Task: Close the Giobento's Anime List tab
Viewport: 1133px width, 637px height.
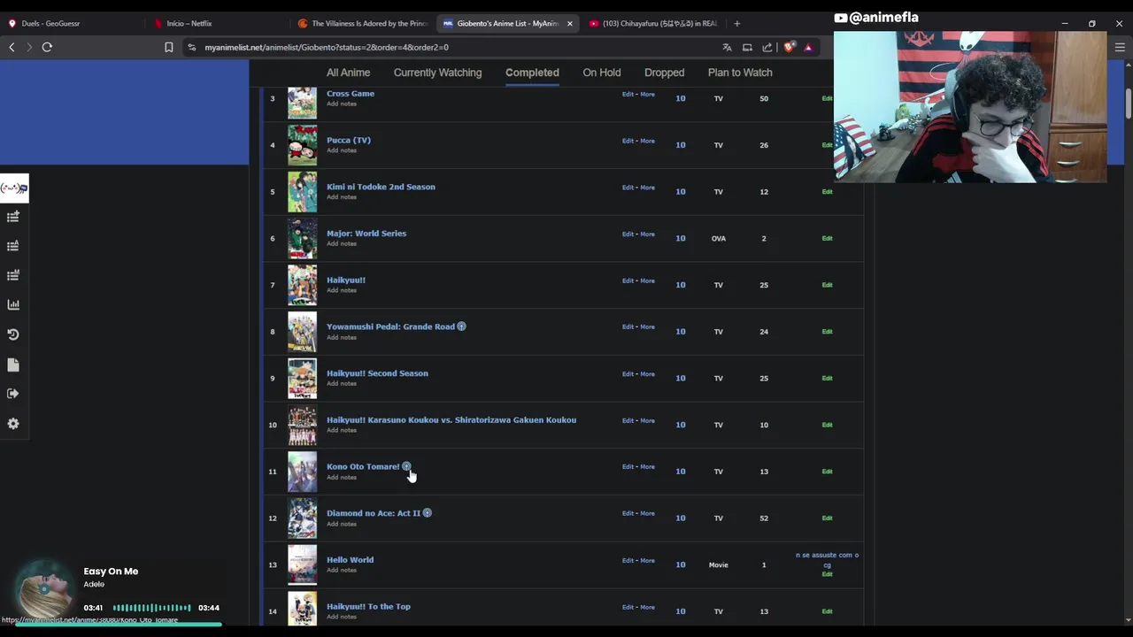Action: 570,23
